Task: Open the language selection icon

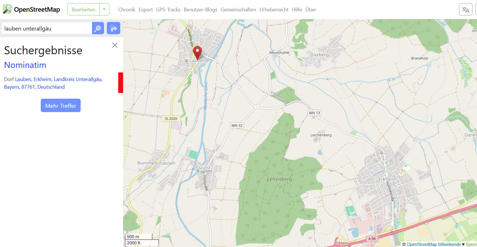Action: coord(466,9)
